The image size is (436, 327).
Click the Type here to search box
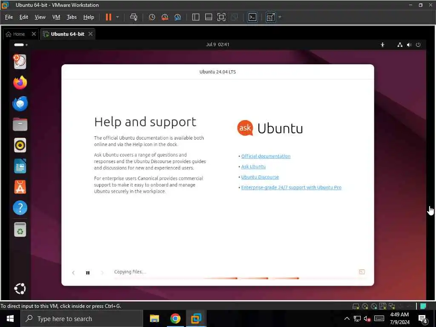pyautogui.click(x=82, y=318)
